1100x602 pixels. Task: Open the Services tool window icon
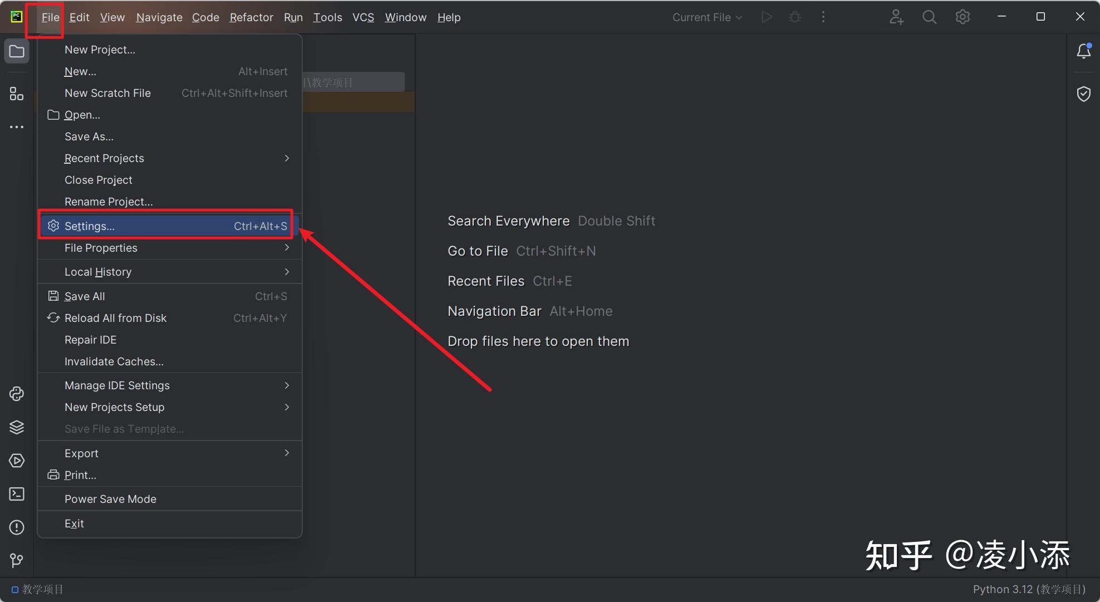pyautogui.click(x=17, y=461)
